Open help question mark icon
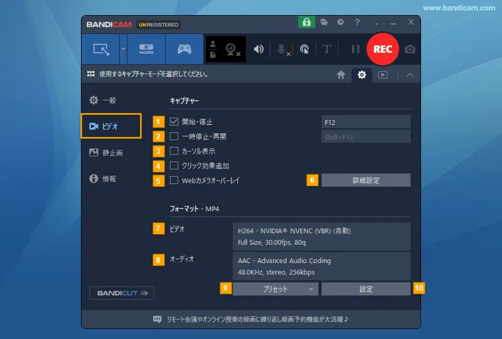The image size is (502, 339). (x=357, y=22)
